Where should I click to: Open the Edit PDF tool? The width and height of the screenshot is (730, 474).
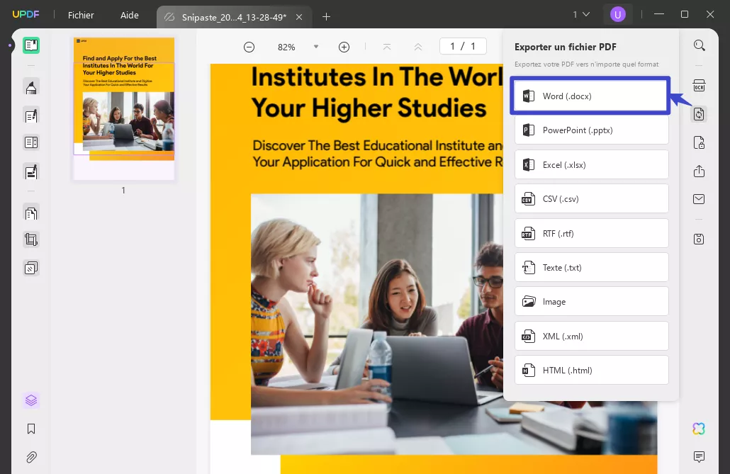[31, 115]
